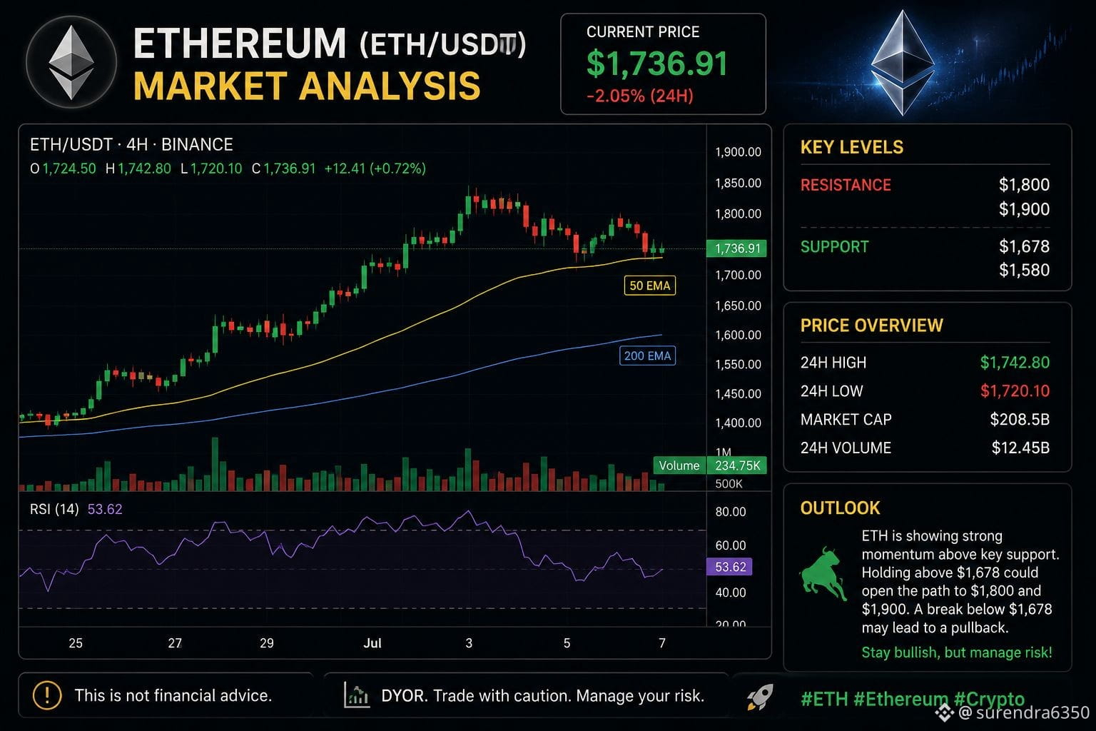Click the green SUPPORT label
The width and height of the screenshot is (1096, 731).
tap(835, 247)
